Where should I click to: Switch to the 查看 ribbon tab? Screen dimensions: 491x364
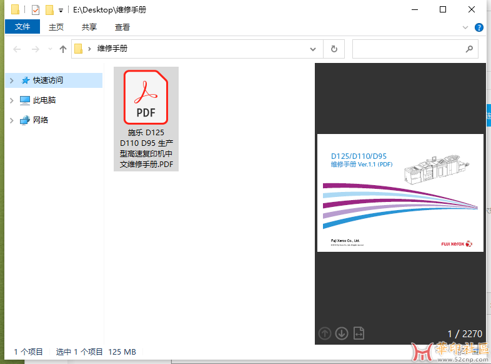[122, 27]
